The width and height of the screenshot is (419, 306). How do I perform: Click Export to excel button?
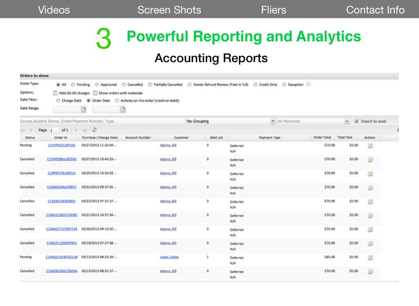370,122
